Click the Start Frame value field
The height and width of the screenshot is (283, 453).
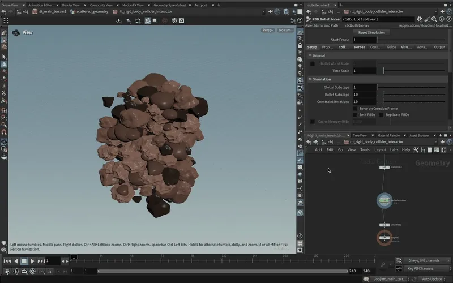[x=364, y=40]
